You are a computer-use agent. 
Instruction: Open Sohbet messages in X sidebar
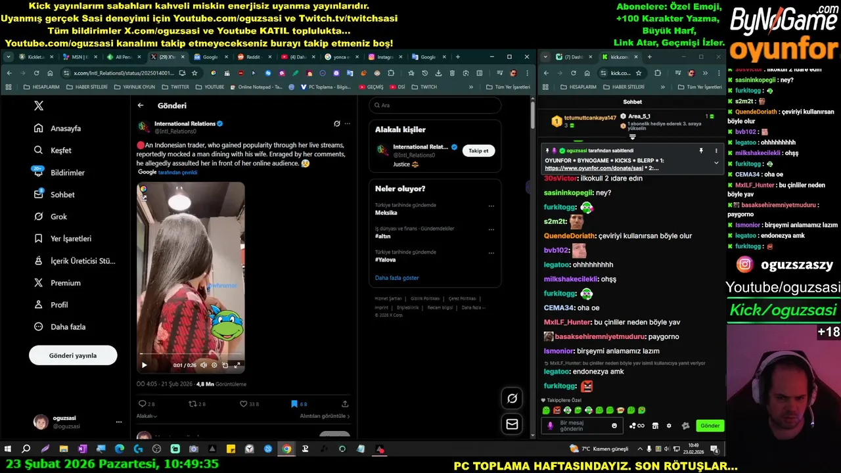click(x=54, y=194)
